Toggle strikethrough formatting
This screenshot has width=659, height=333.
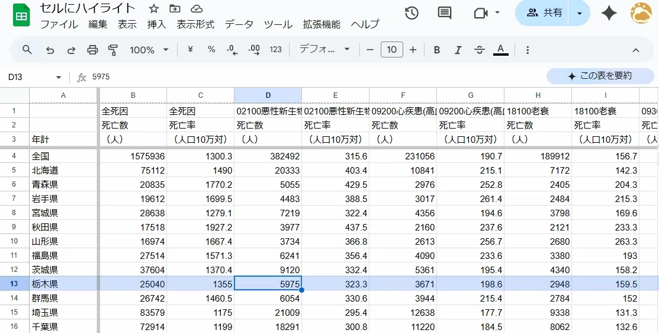point(479,50)
